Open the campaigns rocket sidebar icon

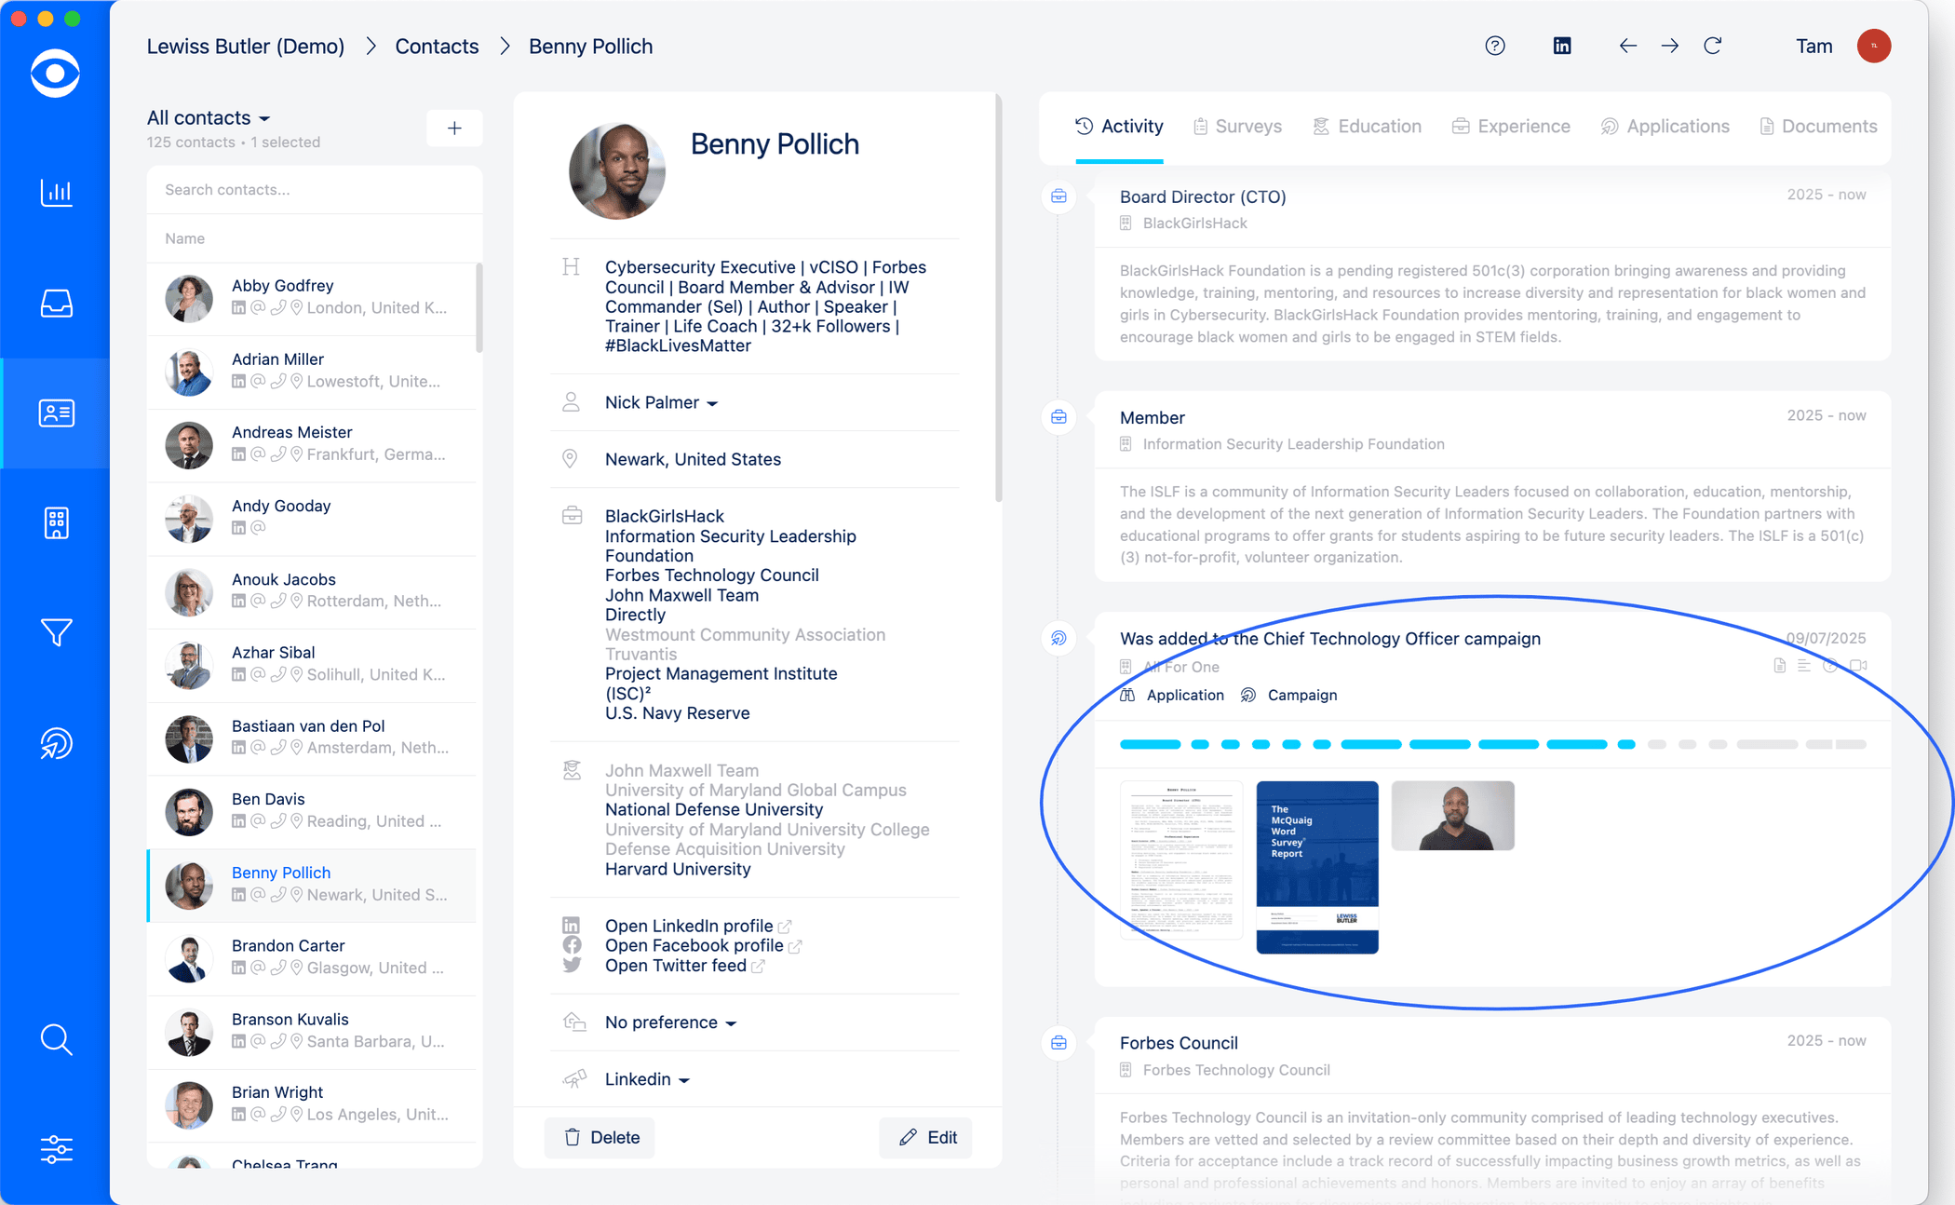[x=56, y=743]
